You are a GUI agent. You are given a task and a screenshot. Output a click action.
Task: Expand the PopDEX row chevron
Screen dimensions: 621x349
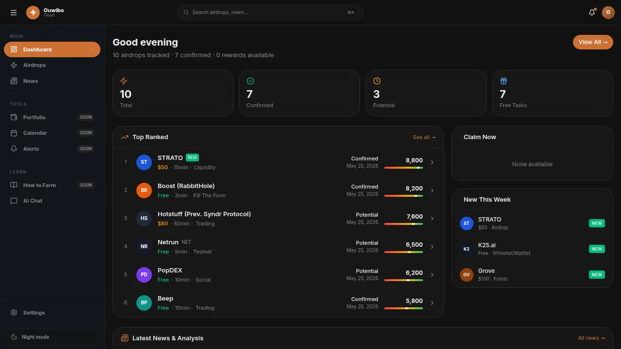click(x=432, y=275)
